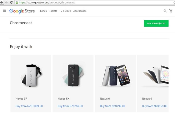Click the green padlock security icon
Viewport: 175px width, 120px height.
17,2
